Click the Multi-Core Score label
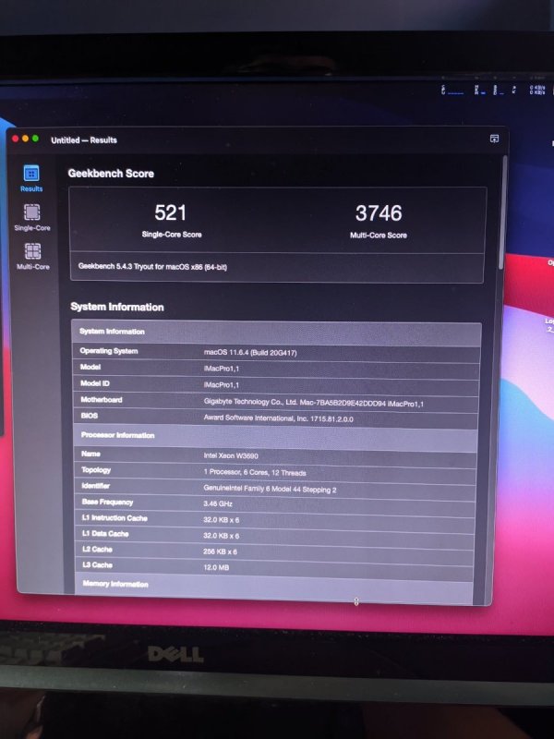Image resolution: width=554 pixels, height=739 pixels. [379, 236]
